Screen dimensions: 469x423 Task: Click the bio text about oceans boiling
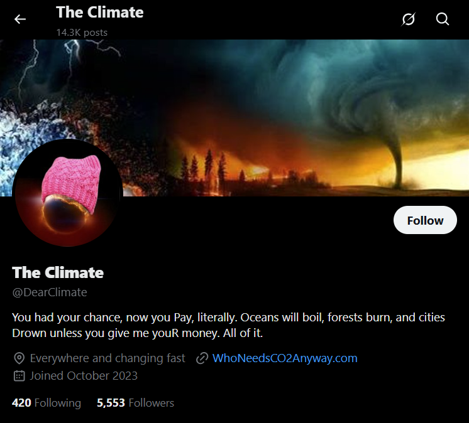click(x=228, y=325)
